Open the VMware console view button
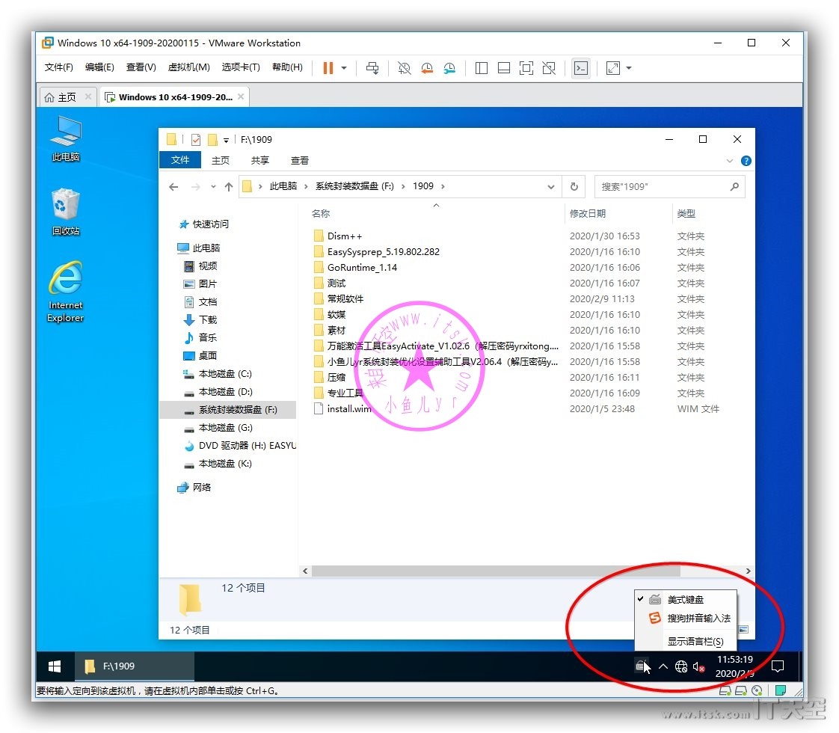 point(580,68)
